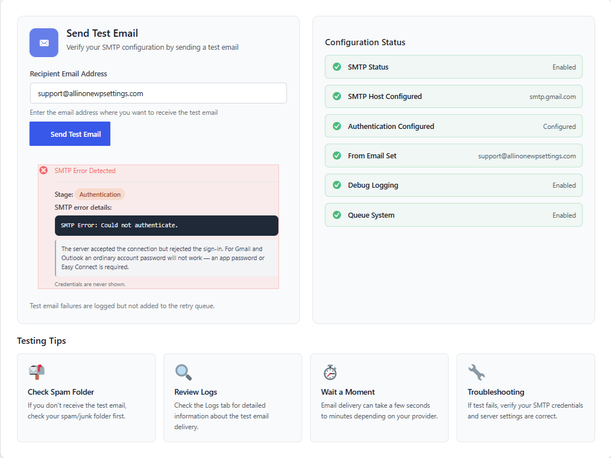Click the 'Debug Logging' label
This screenshot has width=611, height=458.
coord(373,185)
